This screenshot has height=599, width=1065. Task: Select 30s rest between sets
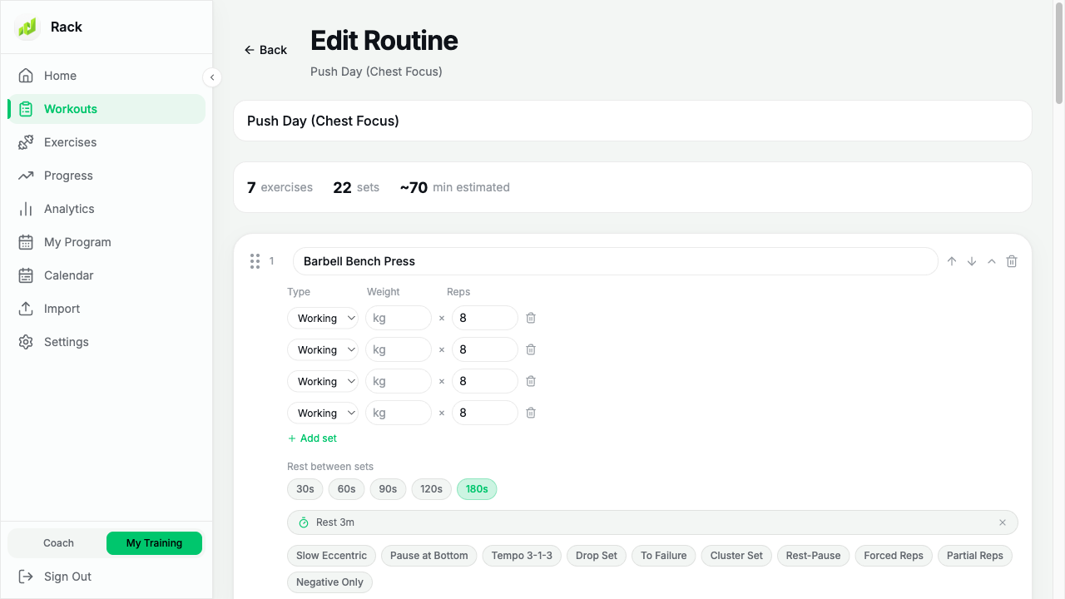[x=305, y=489]
